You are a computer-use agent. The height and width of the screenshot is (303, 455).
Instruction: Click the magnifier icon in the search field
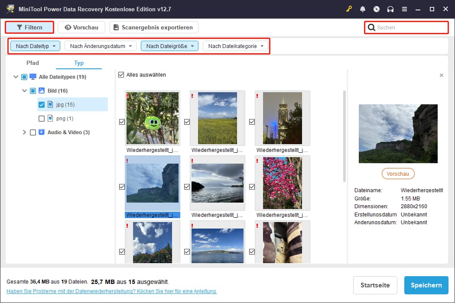tap(371, 27)
